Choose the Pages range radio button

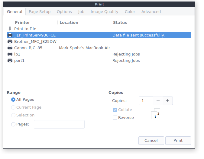(x=13, y=124)
